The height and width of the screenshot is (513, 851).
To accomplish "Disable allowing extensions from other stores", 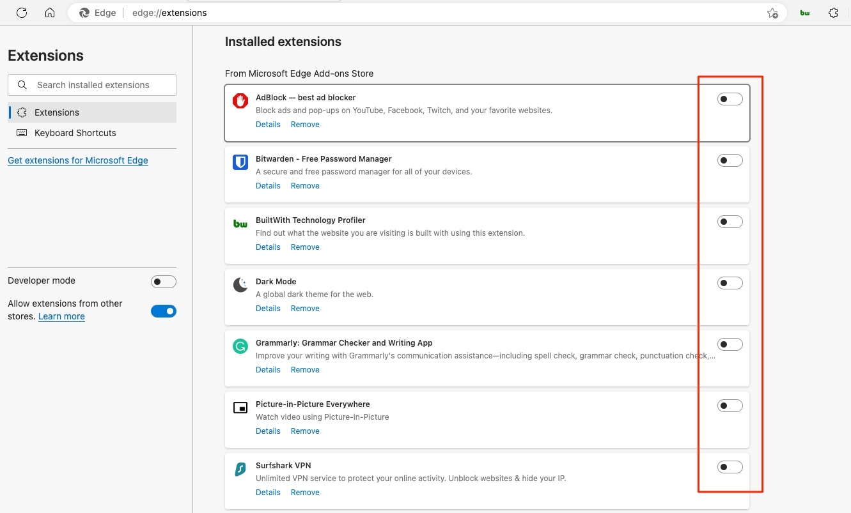I will coord(164,311).
